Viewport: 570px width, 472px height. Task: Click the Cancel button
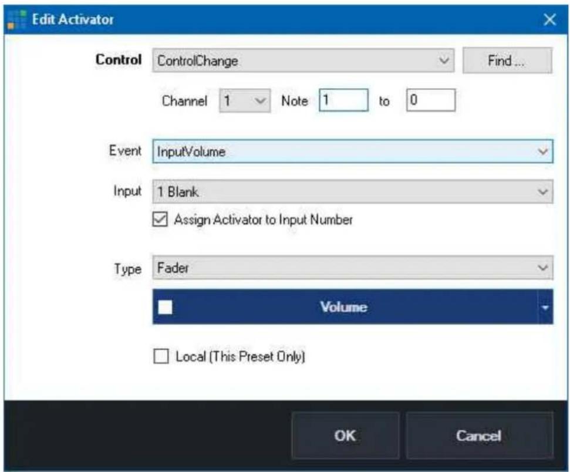click(479, 436)
